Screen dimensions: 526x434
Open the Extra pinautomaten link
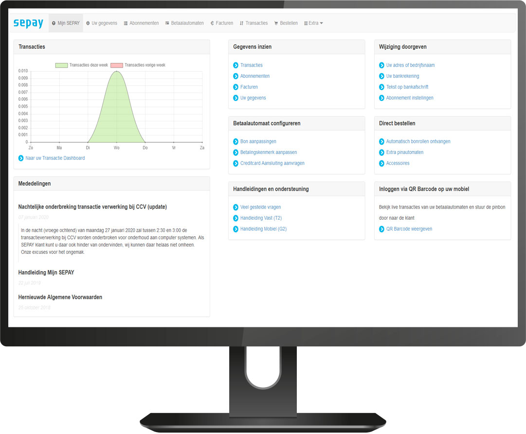[404, 152]
